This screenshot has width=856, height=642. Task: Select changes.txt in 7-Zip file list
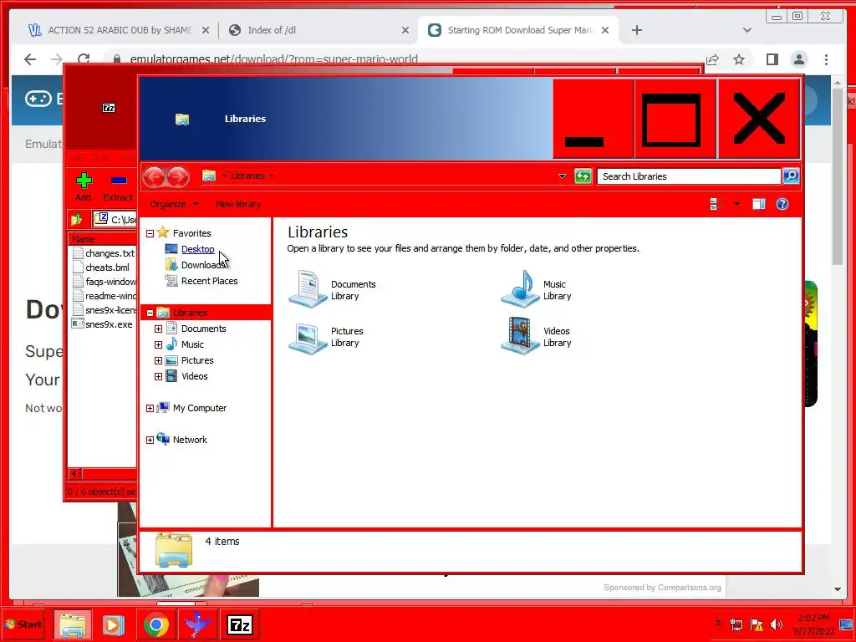(x=110, y=253)
